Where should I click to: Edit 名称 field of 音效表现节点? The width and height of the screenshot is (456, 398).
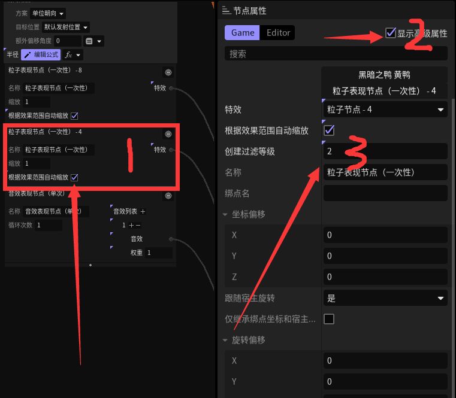coord(56,211)
